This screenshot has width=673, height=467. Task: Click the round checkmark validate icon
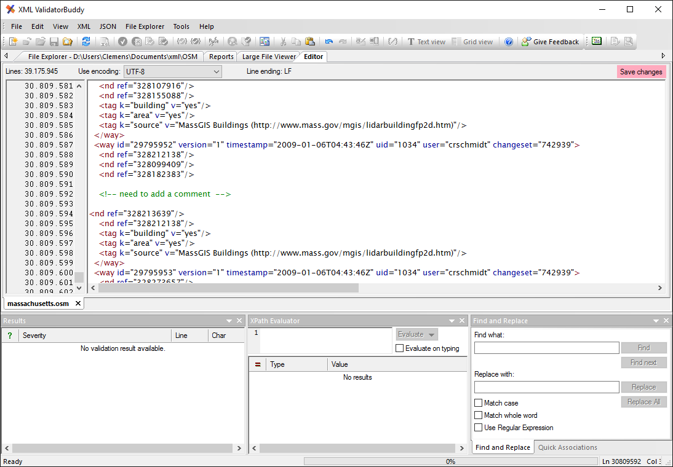pos(123,42)
